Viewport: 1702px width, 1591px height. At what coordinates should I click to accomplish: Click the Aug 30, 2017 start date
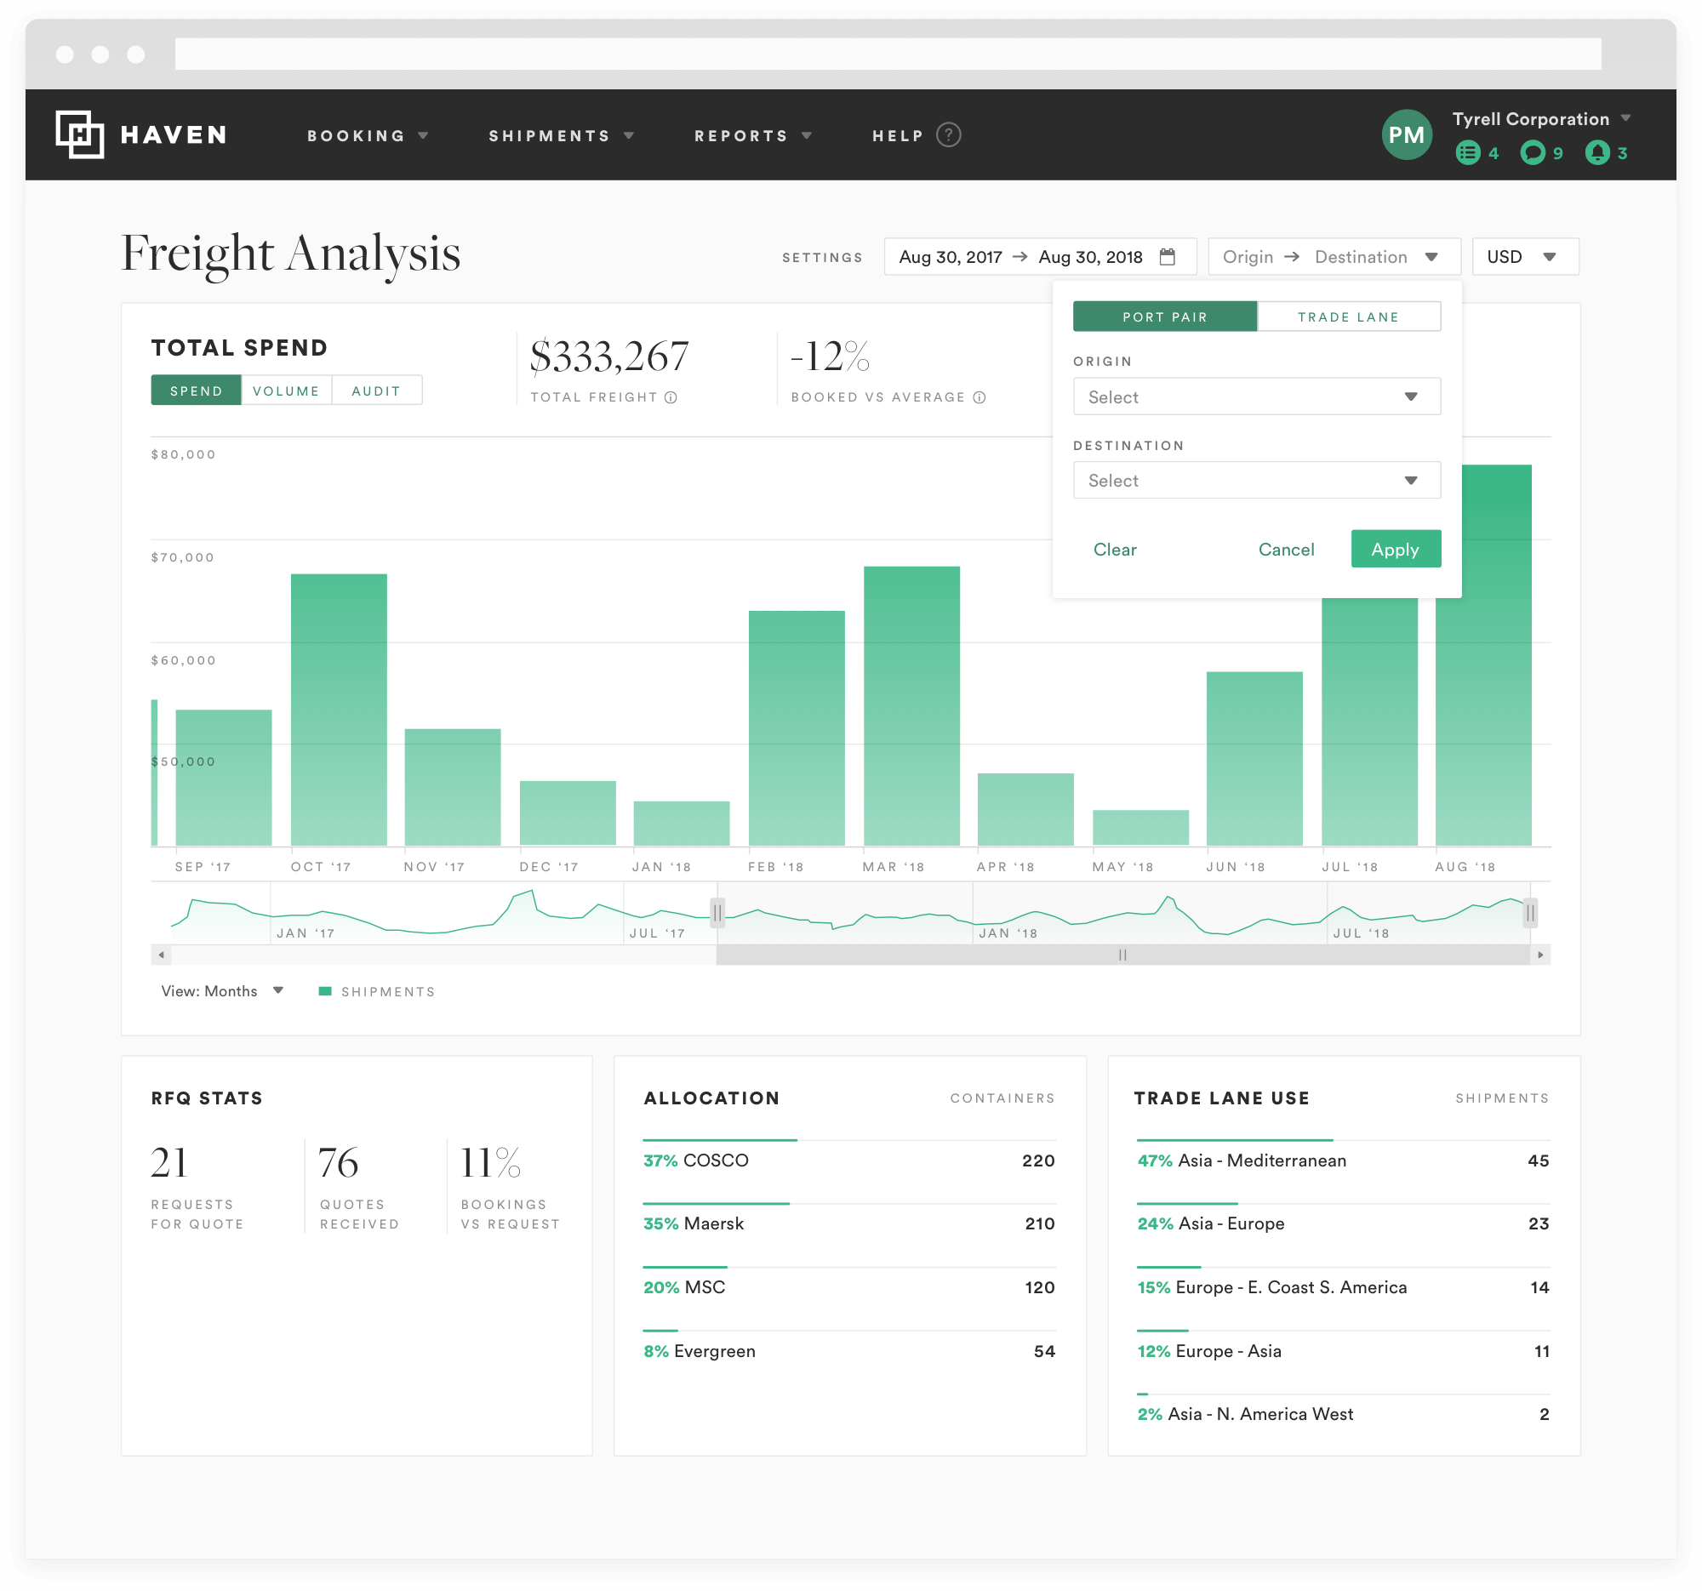(951, 257)
